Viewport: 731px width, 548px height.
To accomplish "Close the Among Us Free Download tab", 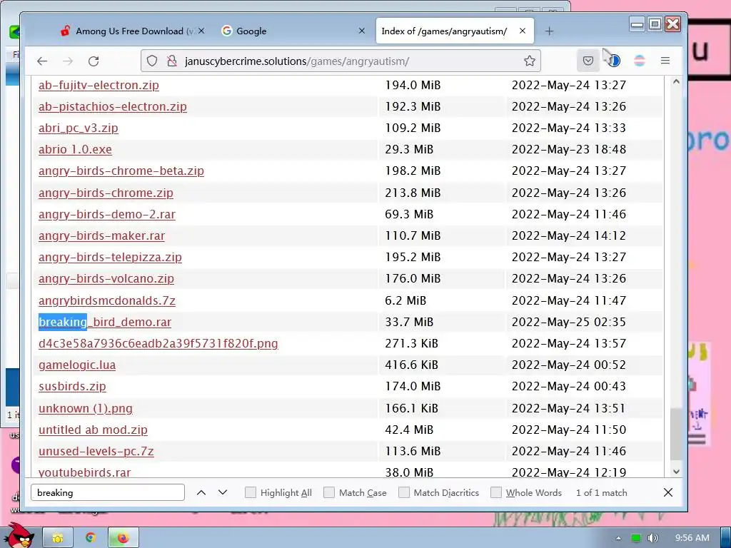I will (x=201, y=31).
